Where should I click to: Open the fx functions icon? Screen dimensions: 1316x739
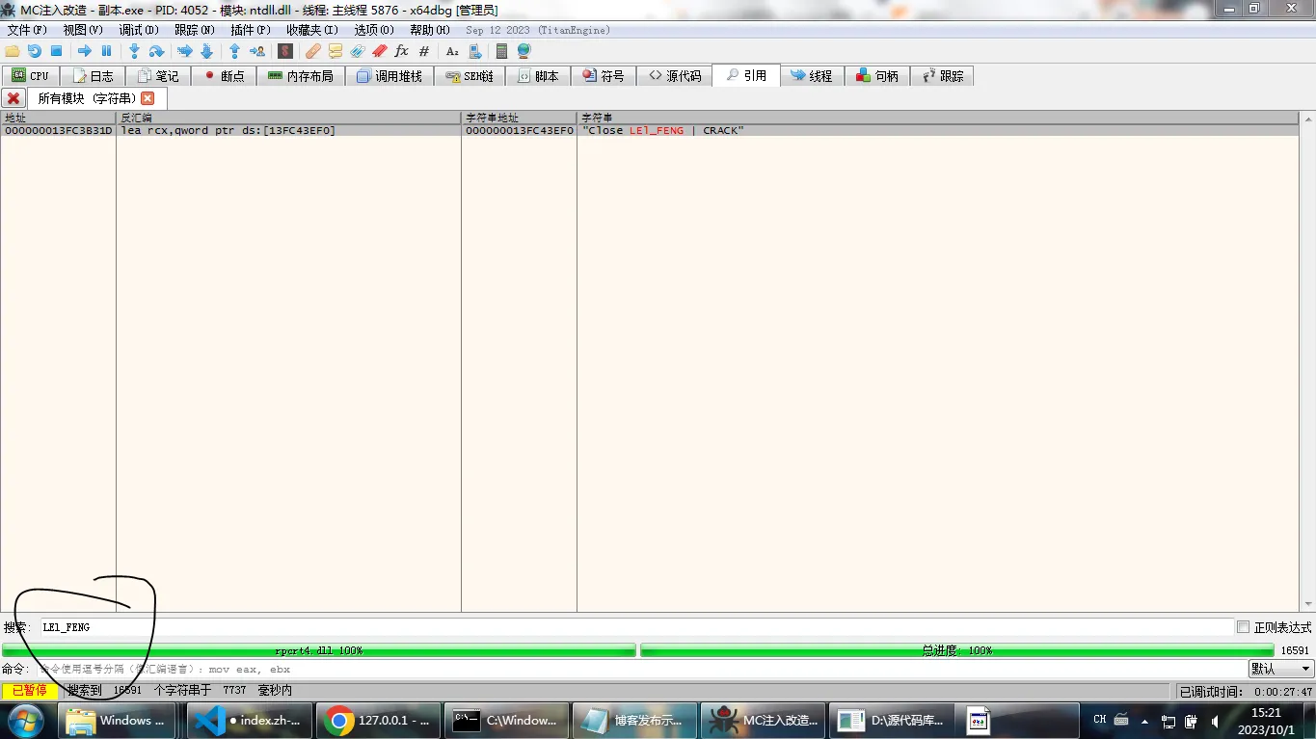[402, 51]
